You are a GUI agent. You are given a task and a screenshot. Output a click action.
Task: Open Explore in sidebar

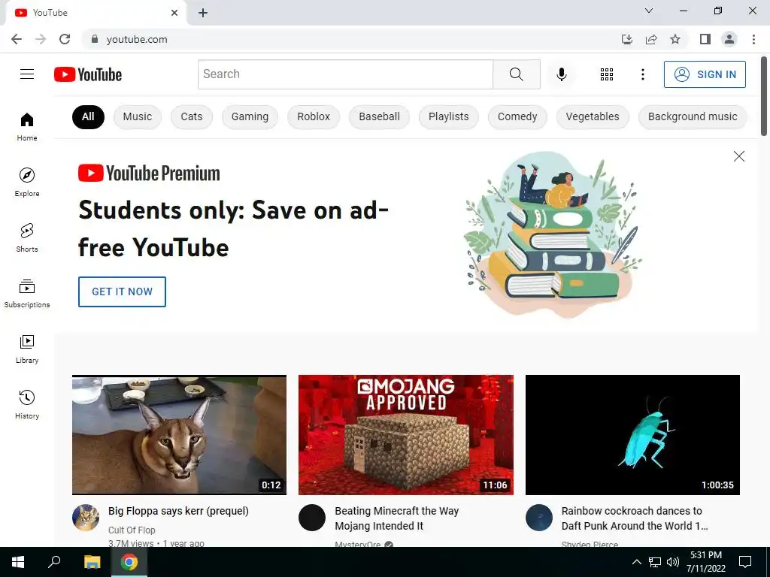[27, 182]
